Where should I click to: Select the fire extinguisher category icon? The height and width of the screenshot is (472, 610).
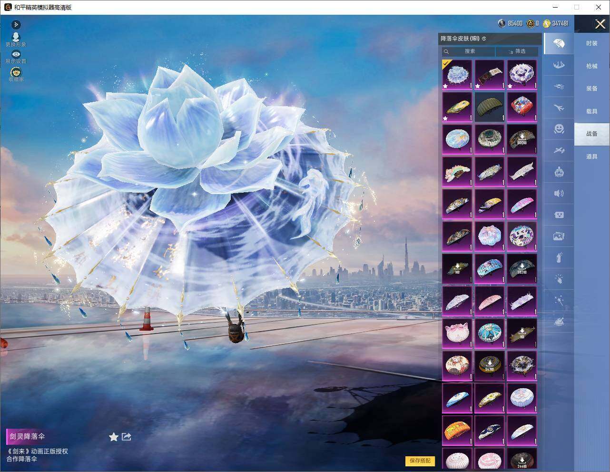pos(559,257)
